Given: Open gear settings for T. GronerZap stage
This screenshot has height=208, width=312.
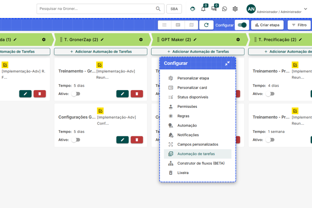Looking at the screenshot, I should point(141,40).
